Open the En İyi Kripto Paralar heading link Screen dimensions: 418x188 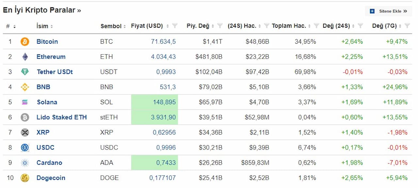pyautogui.click(x=42, y=10)
